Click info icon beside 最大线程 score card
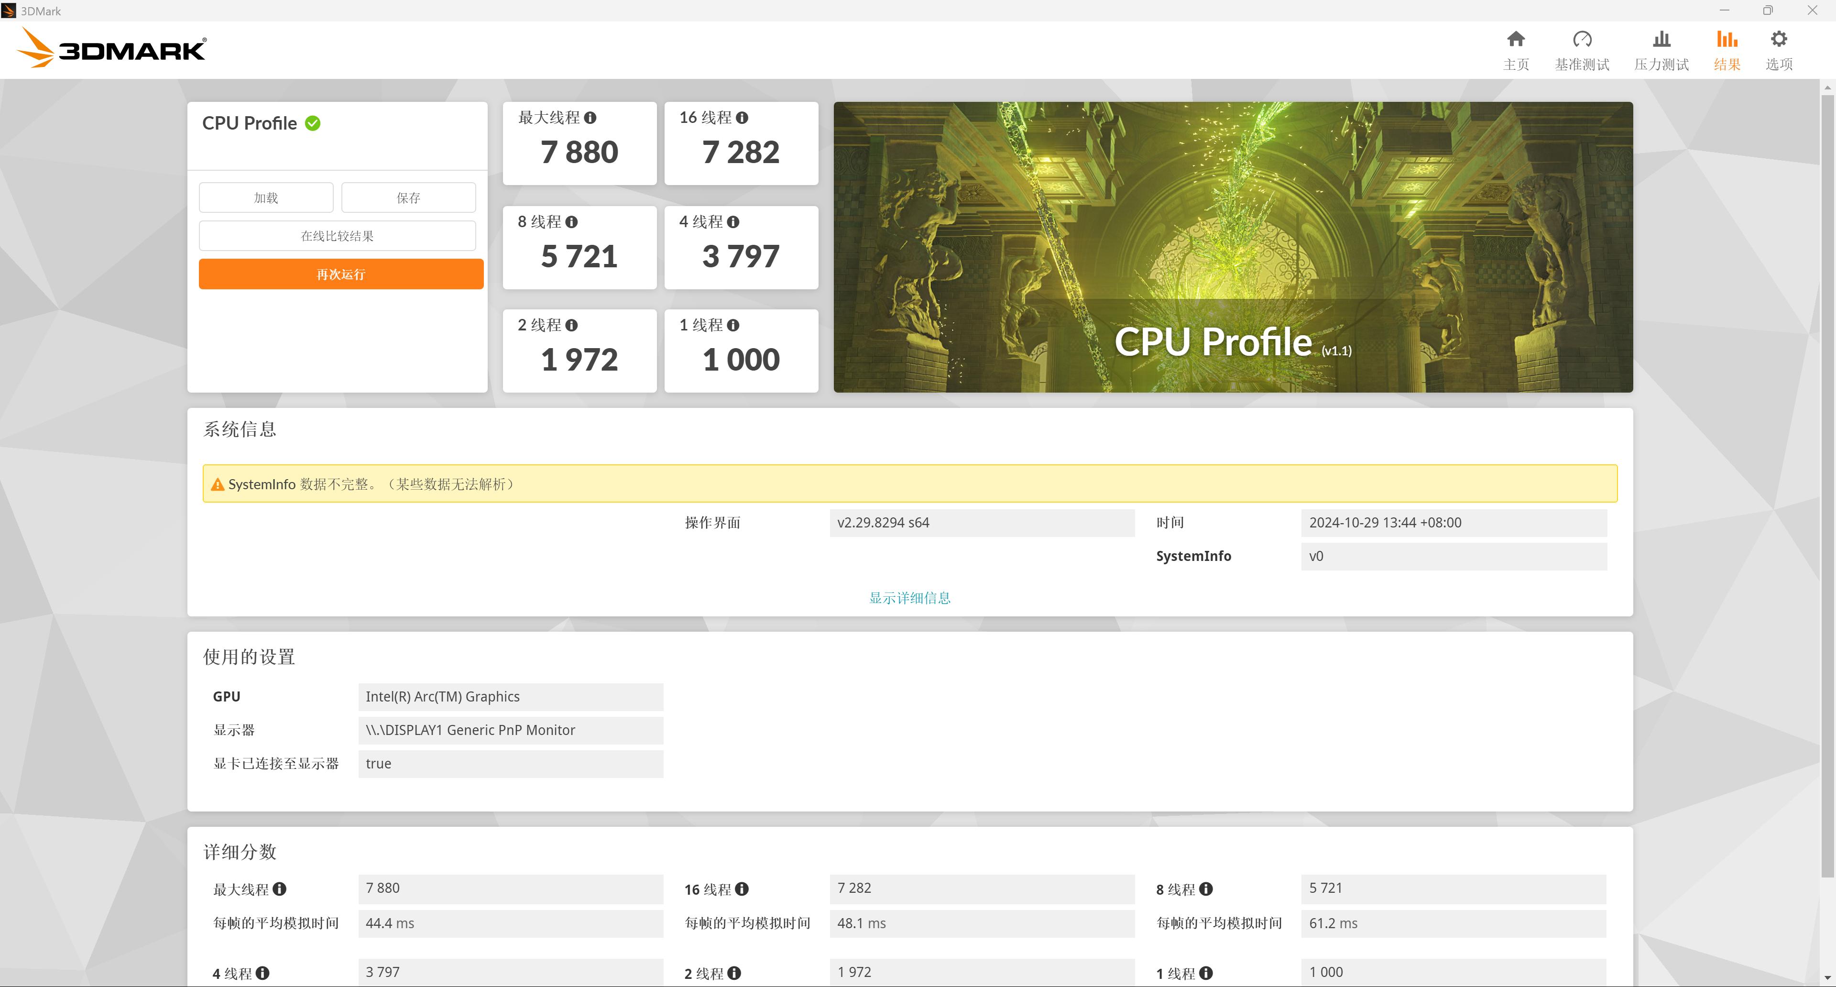Screen dimensions: 1836x987 click(590, 118)
